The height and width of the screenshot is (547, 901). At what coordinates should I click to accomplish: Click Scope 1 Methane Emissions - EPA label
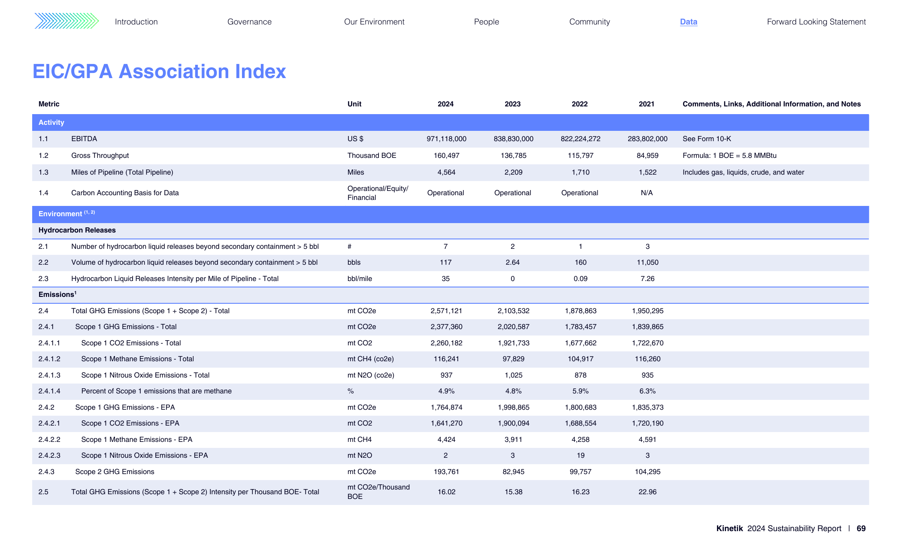[x=136, y=439]
